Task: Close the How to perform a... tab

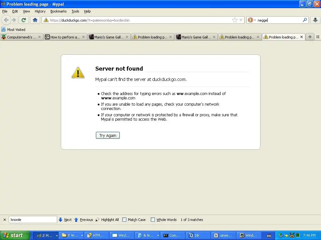Action: pos(83,37)
